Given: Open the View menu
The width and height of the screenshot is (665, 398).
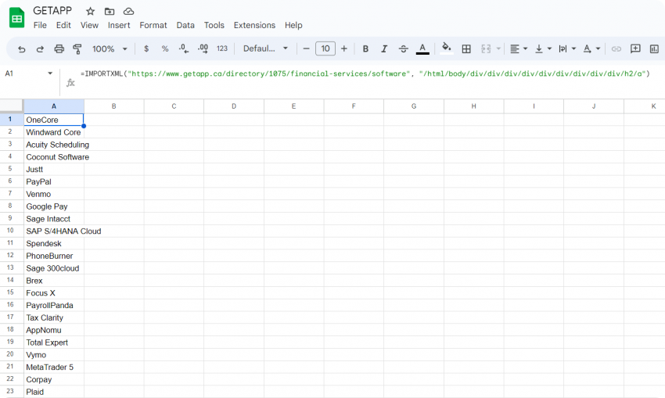Looking at the screenshot, I should pyautogui.click(x=89, y=26).
